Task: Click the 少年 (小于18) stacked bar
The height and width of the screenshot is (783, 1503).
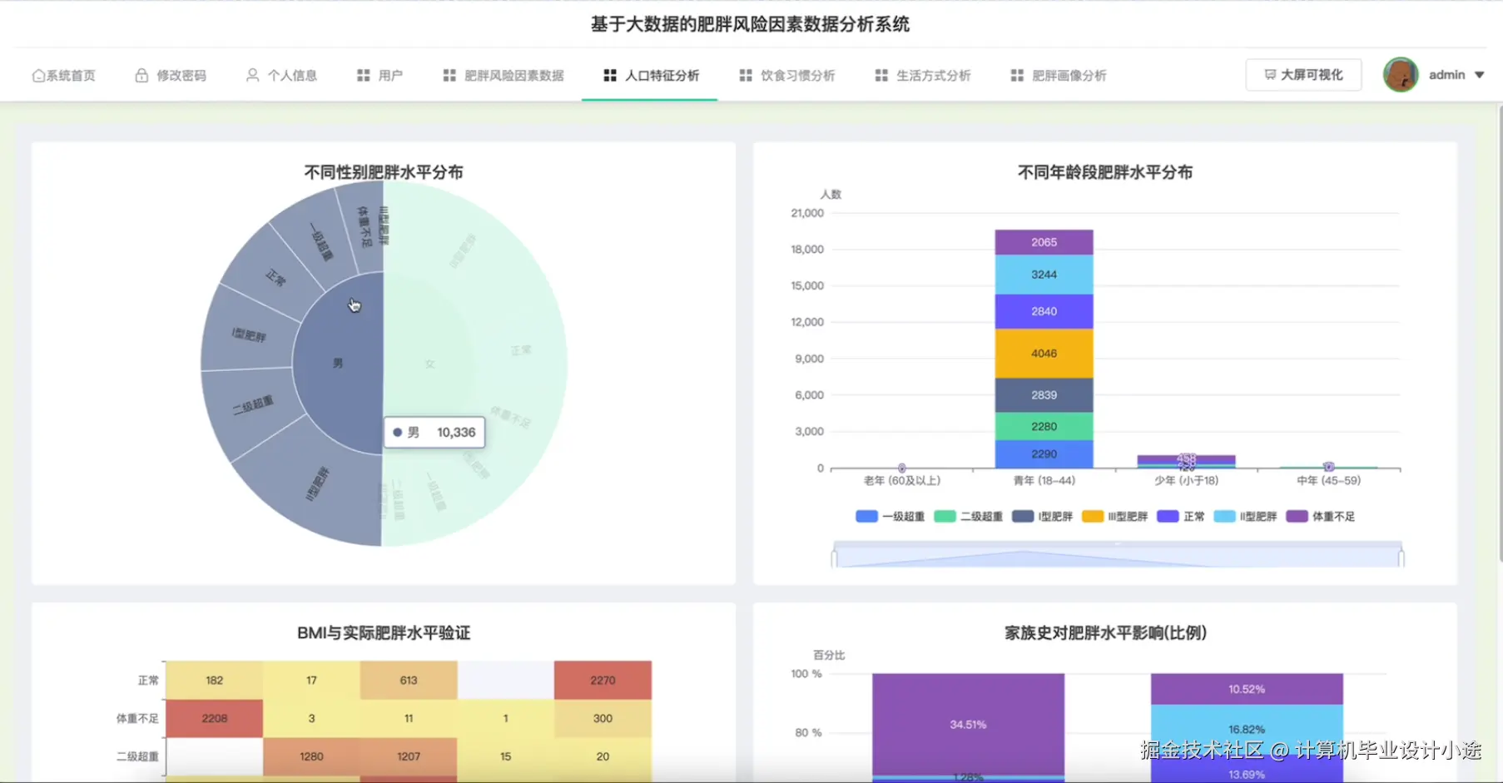Action: coord(1186,461)
